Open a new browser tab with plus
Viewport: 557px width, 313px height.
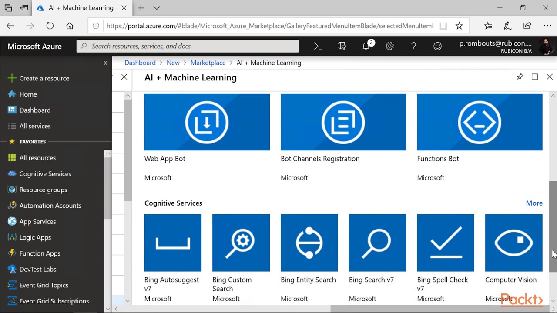point(141,8)
